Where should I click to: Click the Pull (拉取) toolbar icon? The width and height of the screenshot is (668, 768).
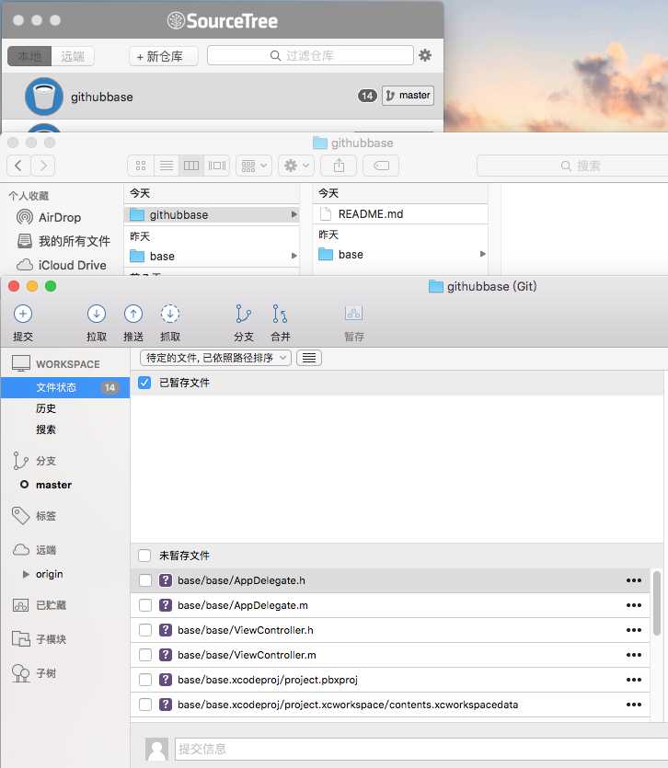click(x=96, y=314)
